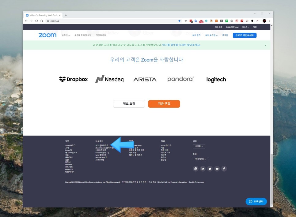
Task: Reload the page with the refresh icon
Action: [x=36, y=21]
